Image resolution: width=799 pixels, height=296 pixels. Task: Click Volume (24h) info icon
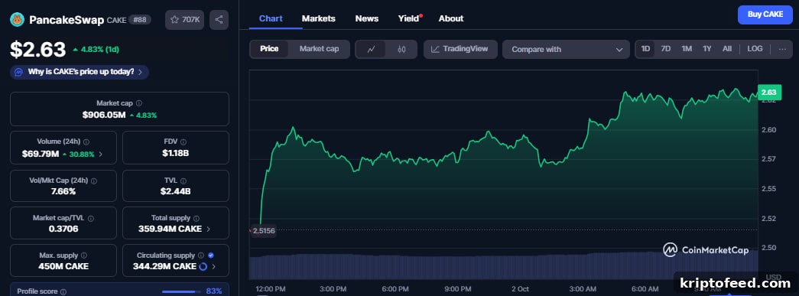tap(86, 141)
